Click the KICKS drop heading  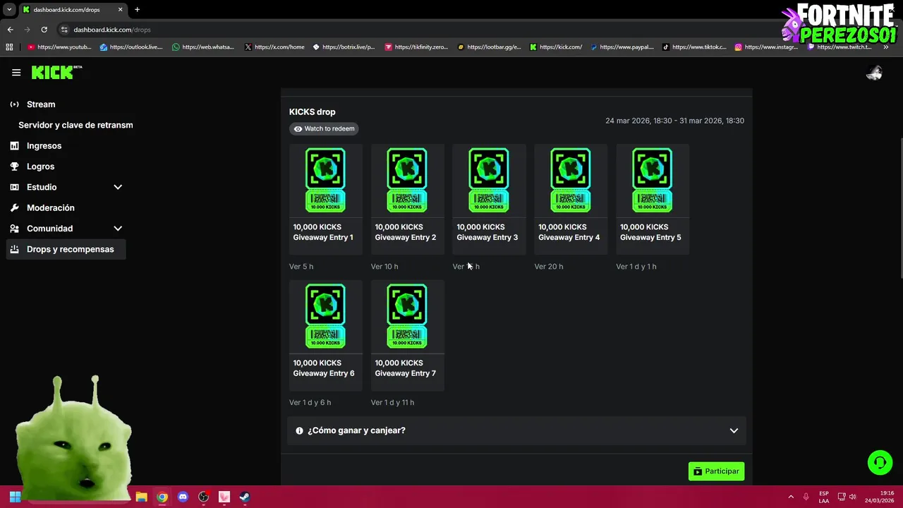pyautogui.click(x=312, y=112)
